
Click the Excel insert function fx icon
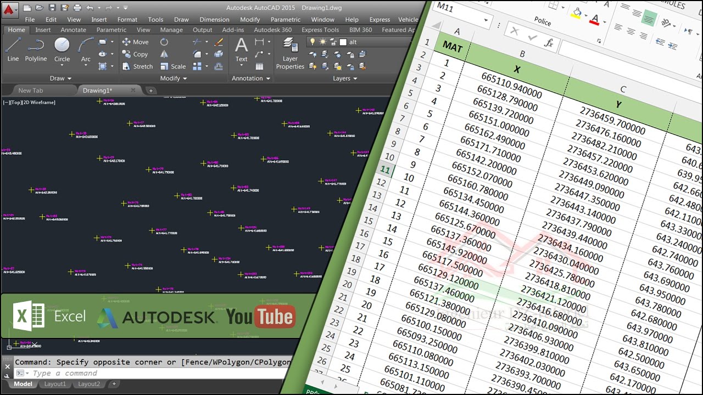tap(548, 42)
